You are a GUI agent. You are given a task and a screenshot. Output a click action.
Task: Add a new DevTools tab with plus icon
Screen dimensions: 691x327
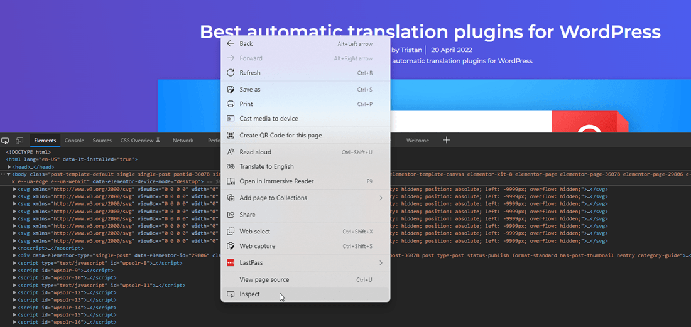447,140
